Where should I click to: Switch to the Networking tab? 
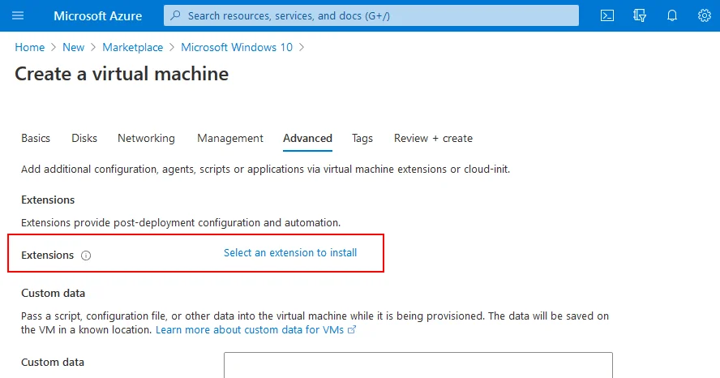coord(146,138)
